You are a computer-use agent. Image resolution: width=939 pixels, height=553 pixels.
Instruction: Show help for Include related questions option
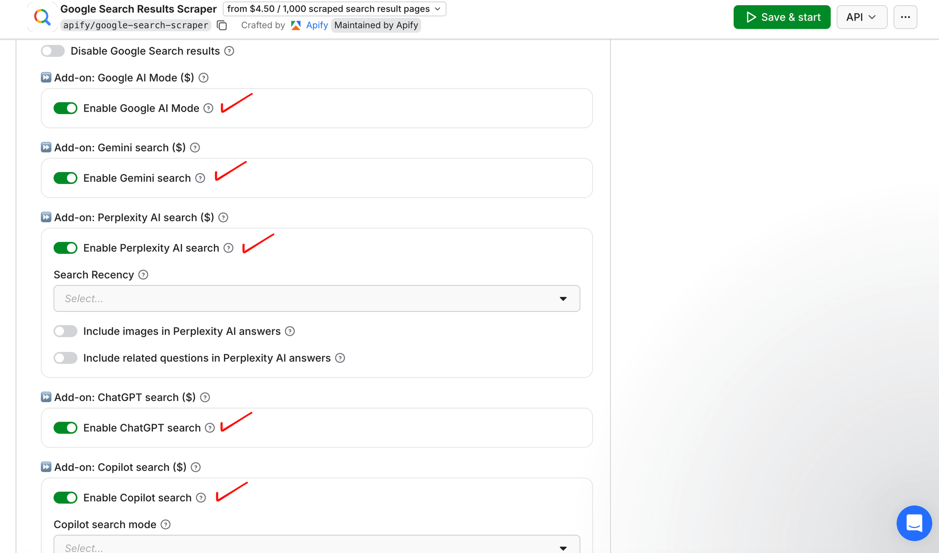[x=340, y=358]
